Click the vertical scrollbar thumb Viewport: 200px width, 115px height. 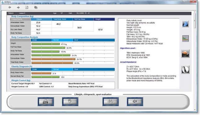click(194, 21)
